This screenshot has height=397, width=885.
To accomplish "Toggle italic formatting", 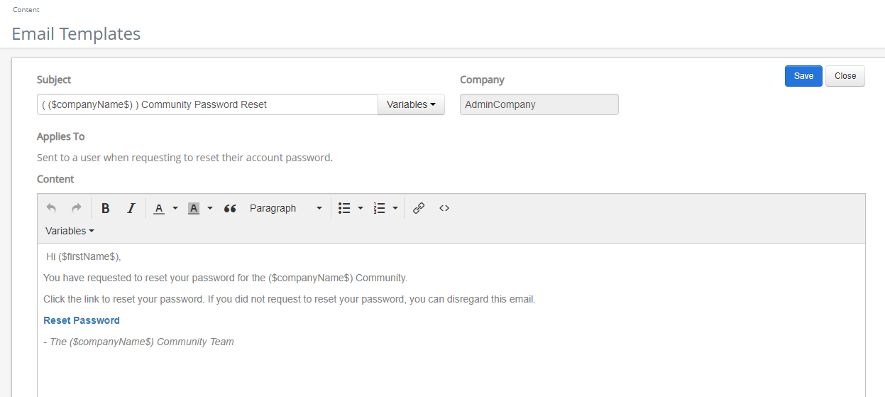I will [131, 208].
